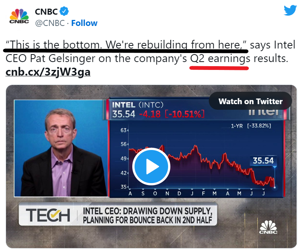The height and width of the screenshot is (250, 300).
Task: Click the -4.18 [-10.51%] price change
Action: pyautogui.click(x=171, y=114)
